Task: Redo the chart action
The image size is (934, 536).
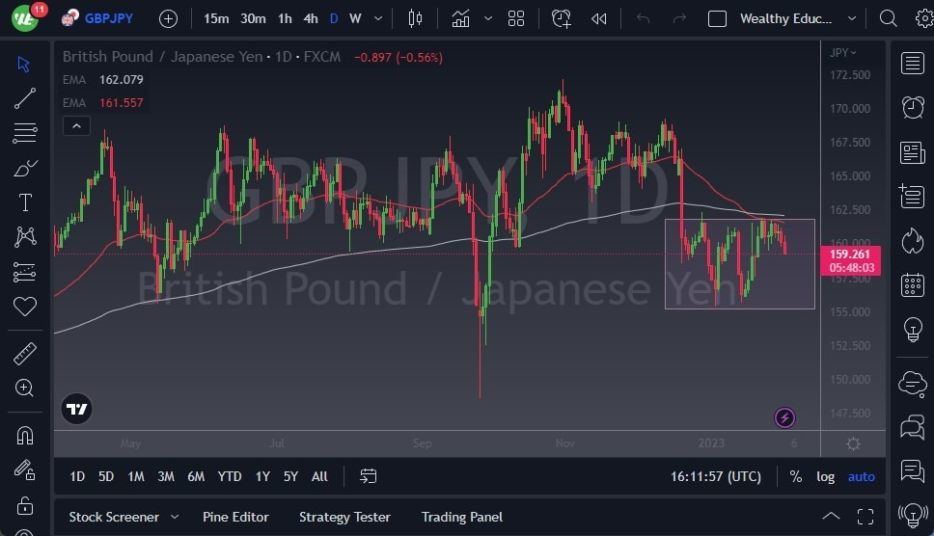Action: tap(679, 19)
